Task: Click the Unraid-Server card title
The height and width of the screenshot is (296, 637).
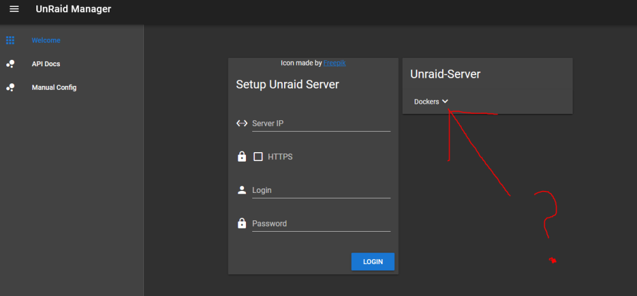Action: [445, 74]
